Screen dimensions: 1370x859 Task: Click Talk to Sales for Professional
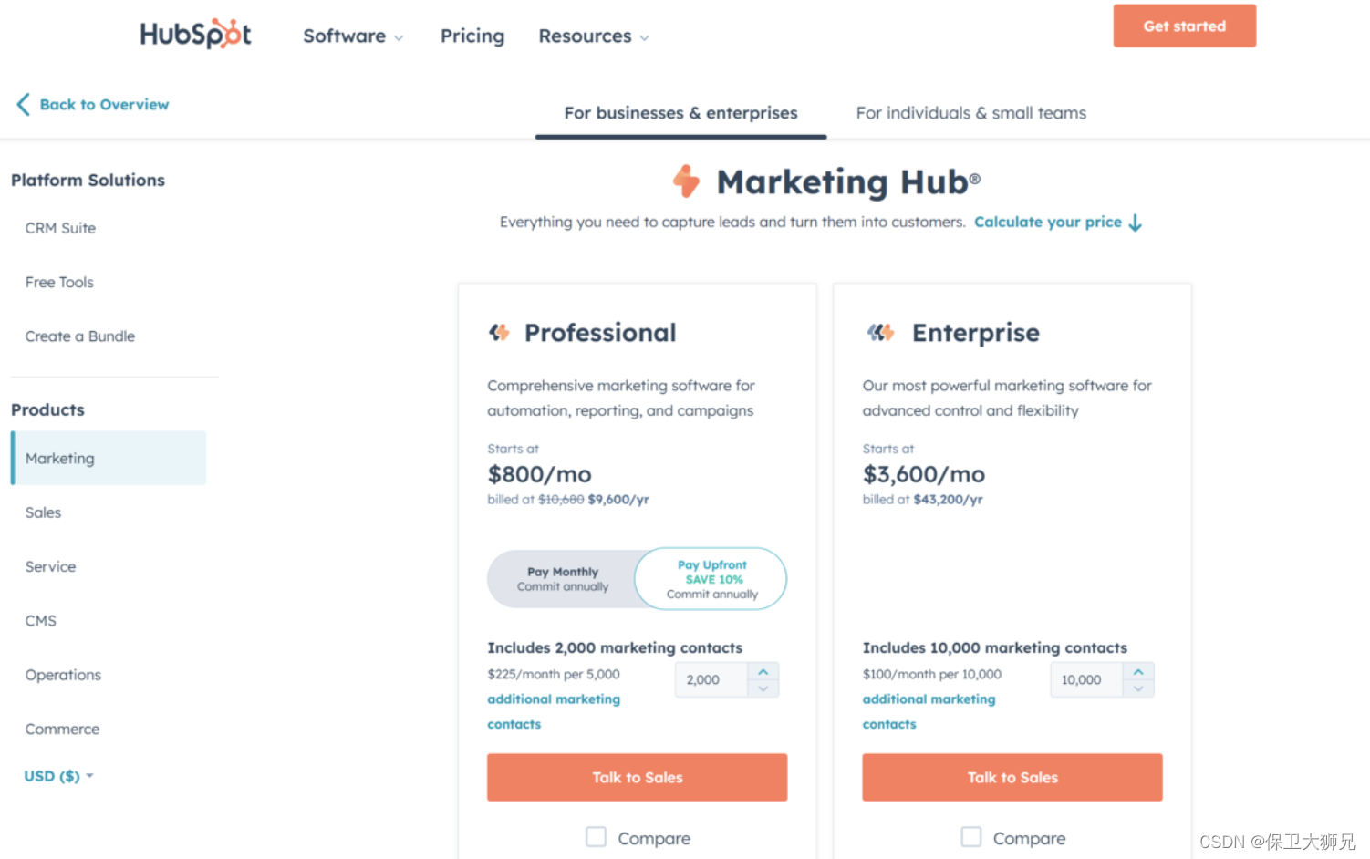coord(637,777)
